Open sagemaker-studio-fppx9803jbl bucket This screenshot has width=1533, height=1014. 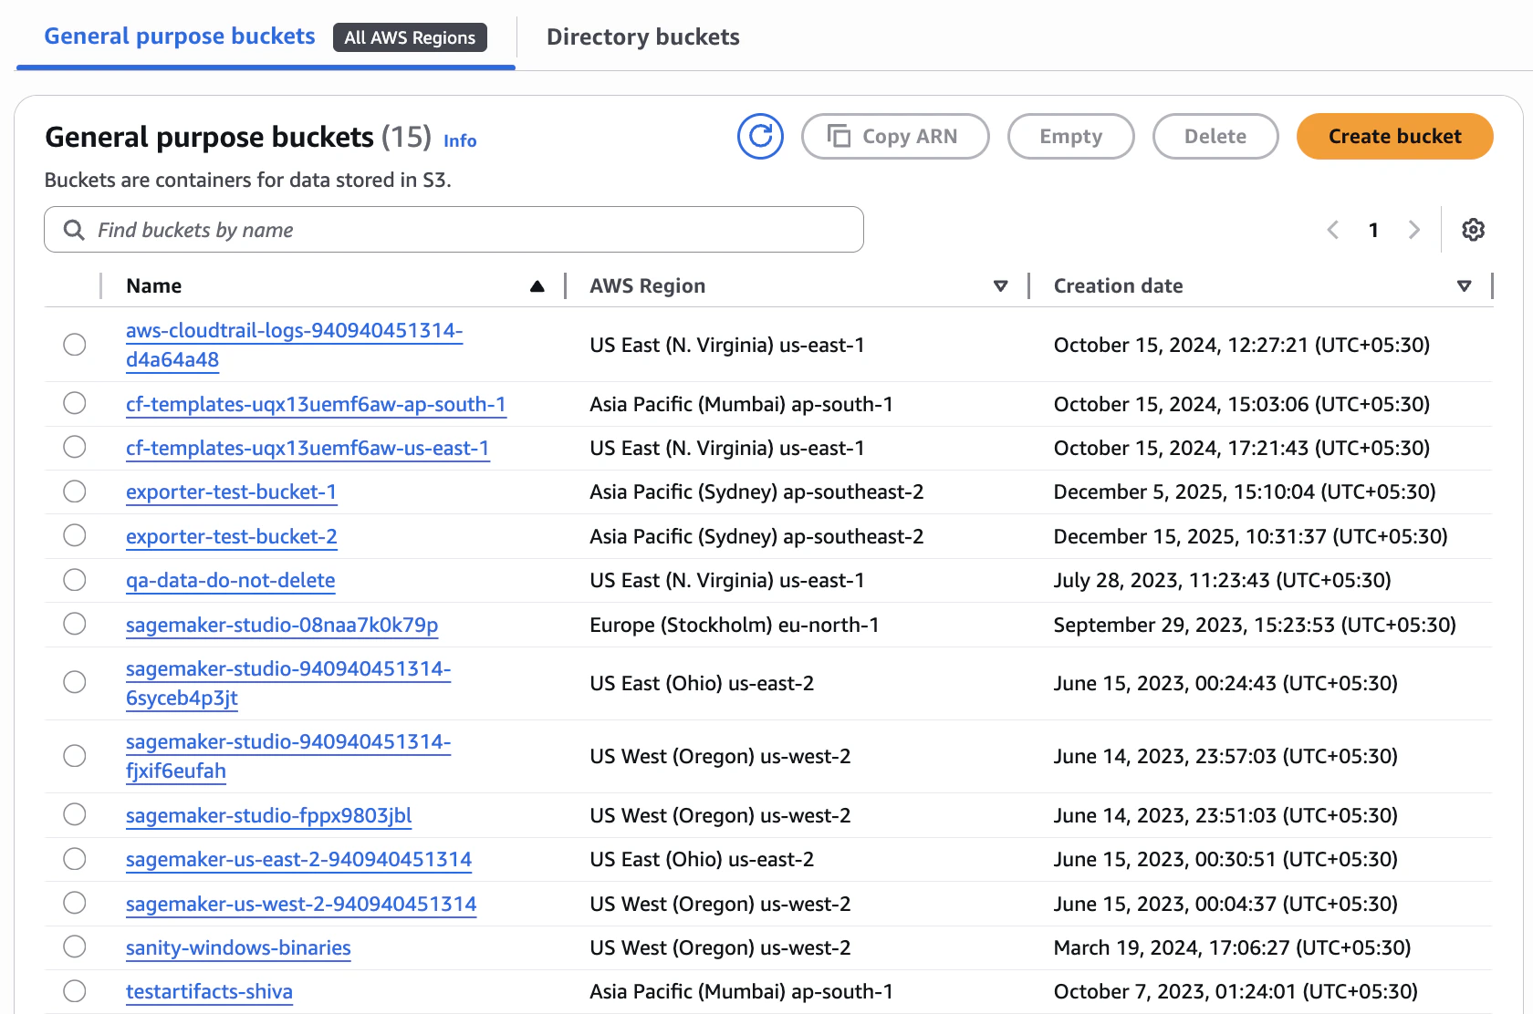point(268,815)
